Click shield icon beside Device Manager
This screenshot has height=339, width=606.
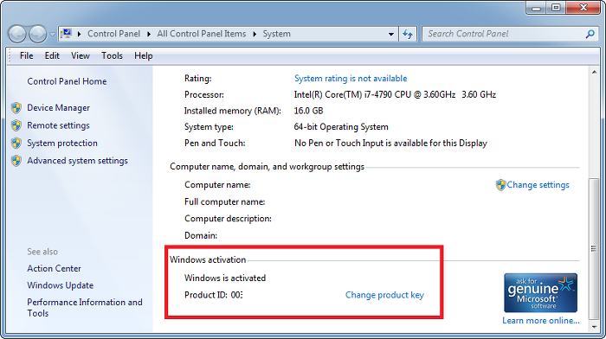click(16, 108)
